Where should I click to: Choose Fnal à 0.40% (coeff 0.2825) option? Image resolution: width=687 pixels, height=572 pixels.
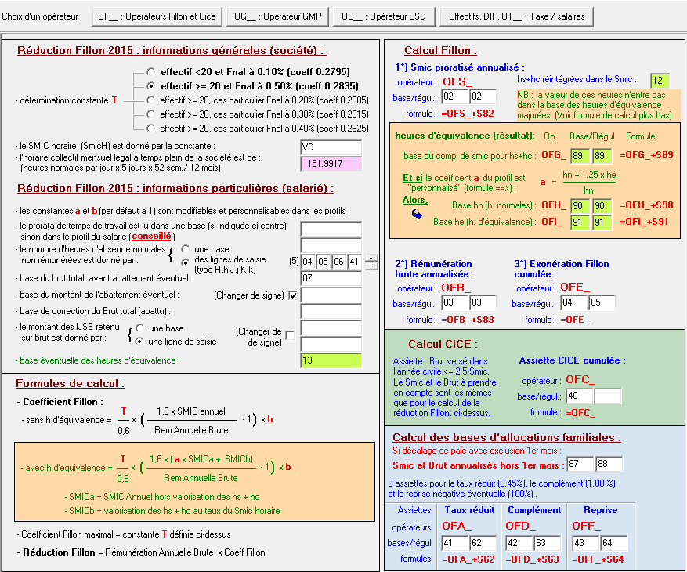coord(151,128)
